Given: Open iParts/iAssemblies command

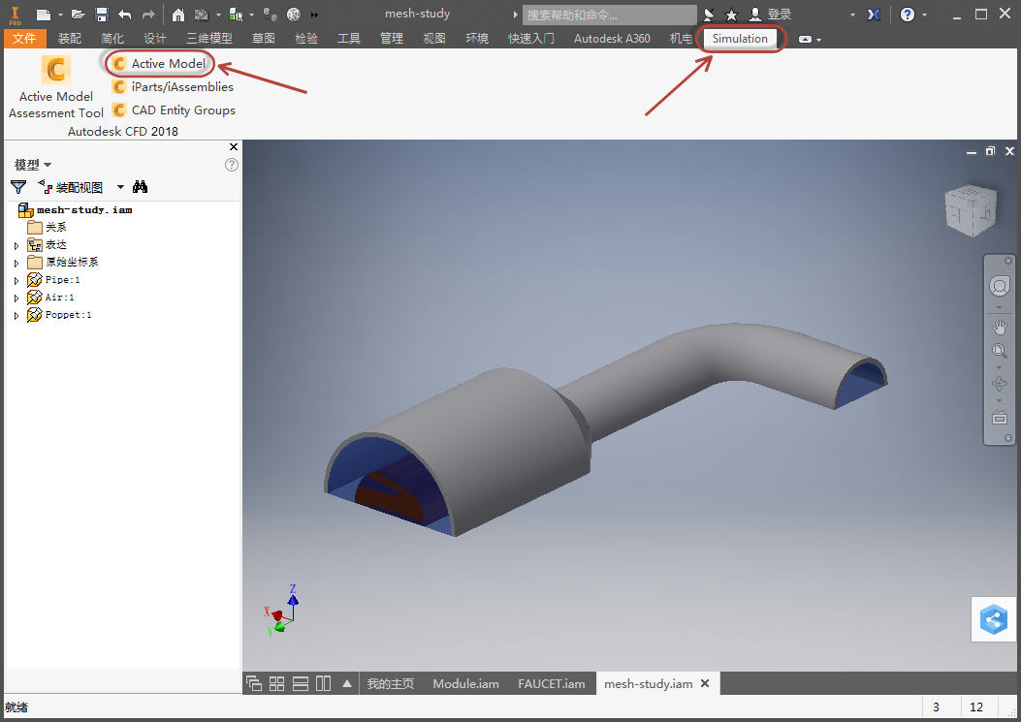Looking at the screenshot, I should 174,86.
